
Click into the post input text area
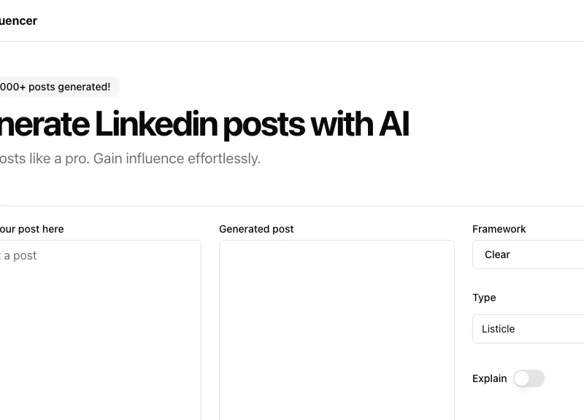(x=99, y=328)
